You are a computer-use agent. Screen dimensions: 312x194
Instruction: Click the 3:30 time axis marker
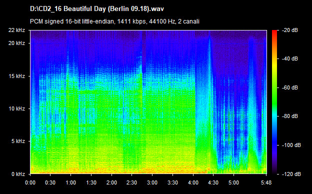click(x=172, y=182)
